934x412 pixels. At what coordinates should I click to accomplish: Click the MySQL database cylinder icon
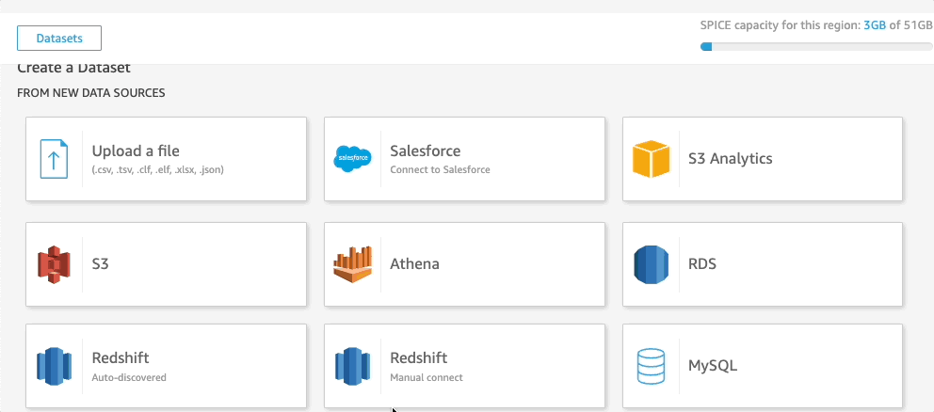click(x=651, y=366)
